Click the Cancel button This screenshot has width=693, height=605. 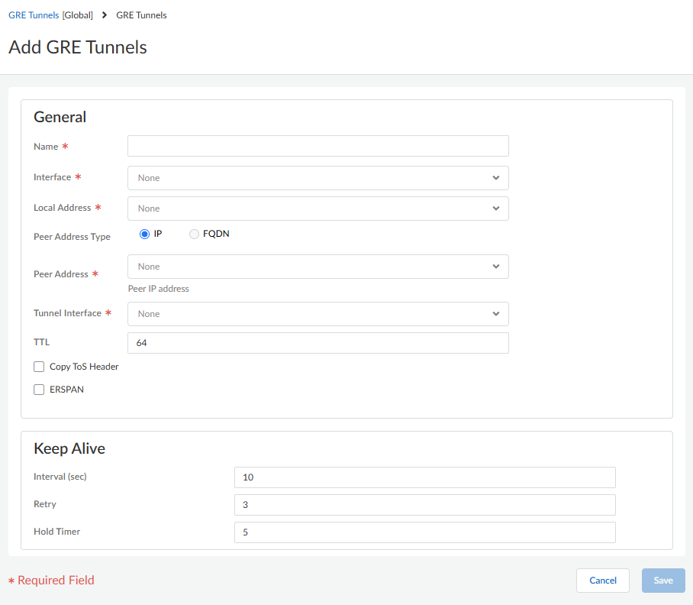(x=602, y=581)
